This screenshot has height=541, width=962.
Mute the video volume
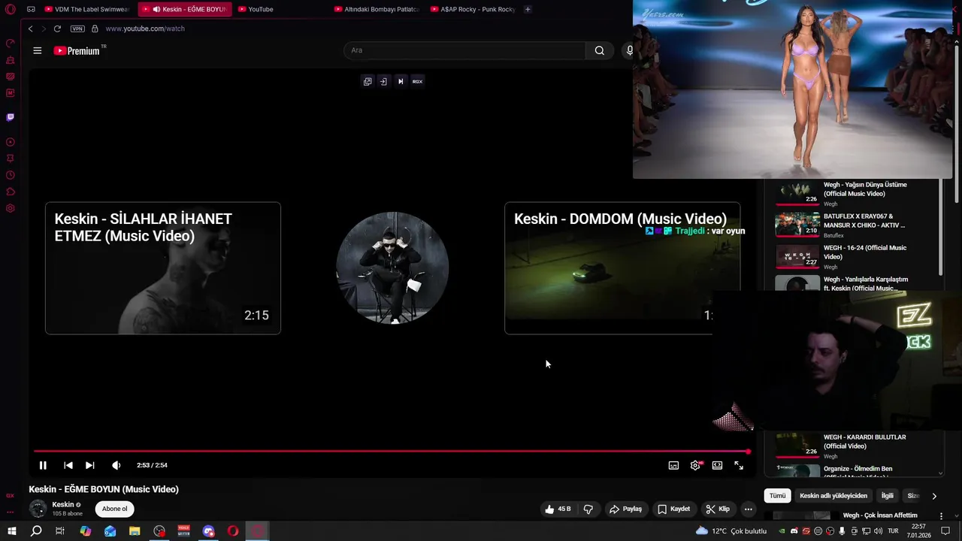click(x=116, y=465)
